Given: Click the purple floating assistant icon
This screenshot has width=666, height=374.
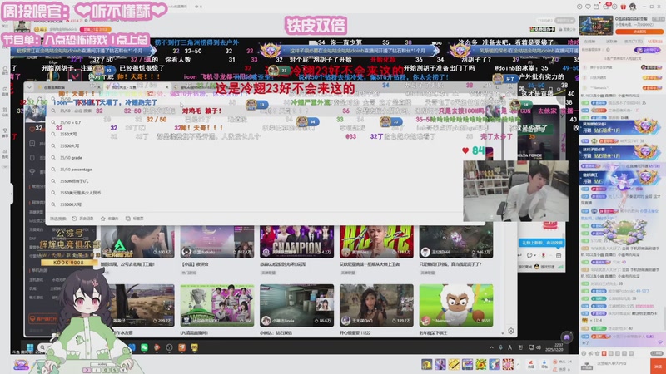Looking at the screenshot, I should pyautogui.click(x=566, y=337).
